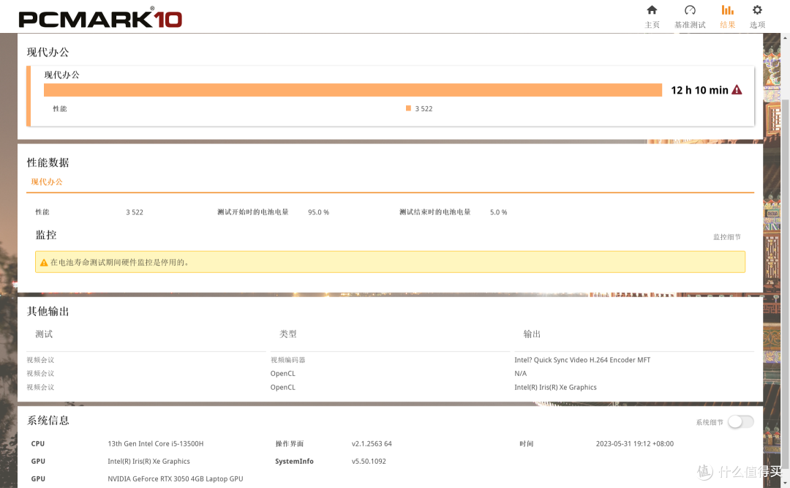Click 13th Gen Intel Core i5-13500H

[x=156, y=443]
